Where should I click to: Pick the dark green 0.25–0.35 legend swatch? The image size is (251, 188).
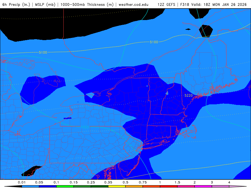click(99, 186)
